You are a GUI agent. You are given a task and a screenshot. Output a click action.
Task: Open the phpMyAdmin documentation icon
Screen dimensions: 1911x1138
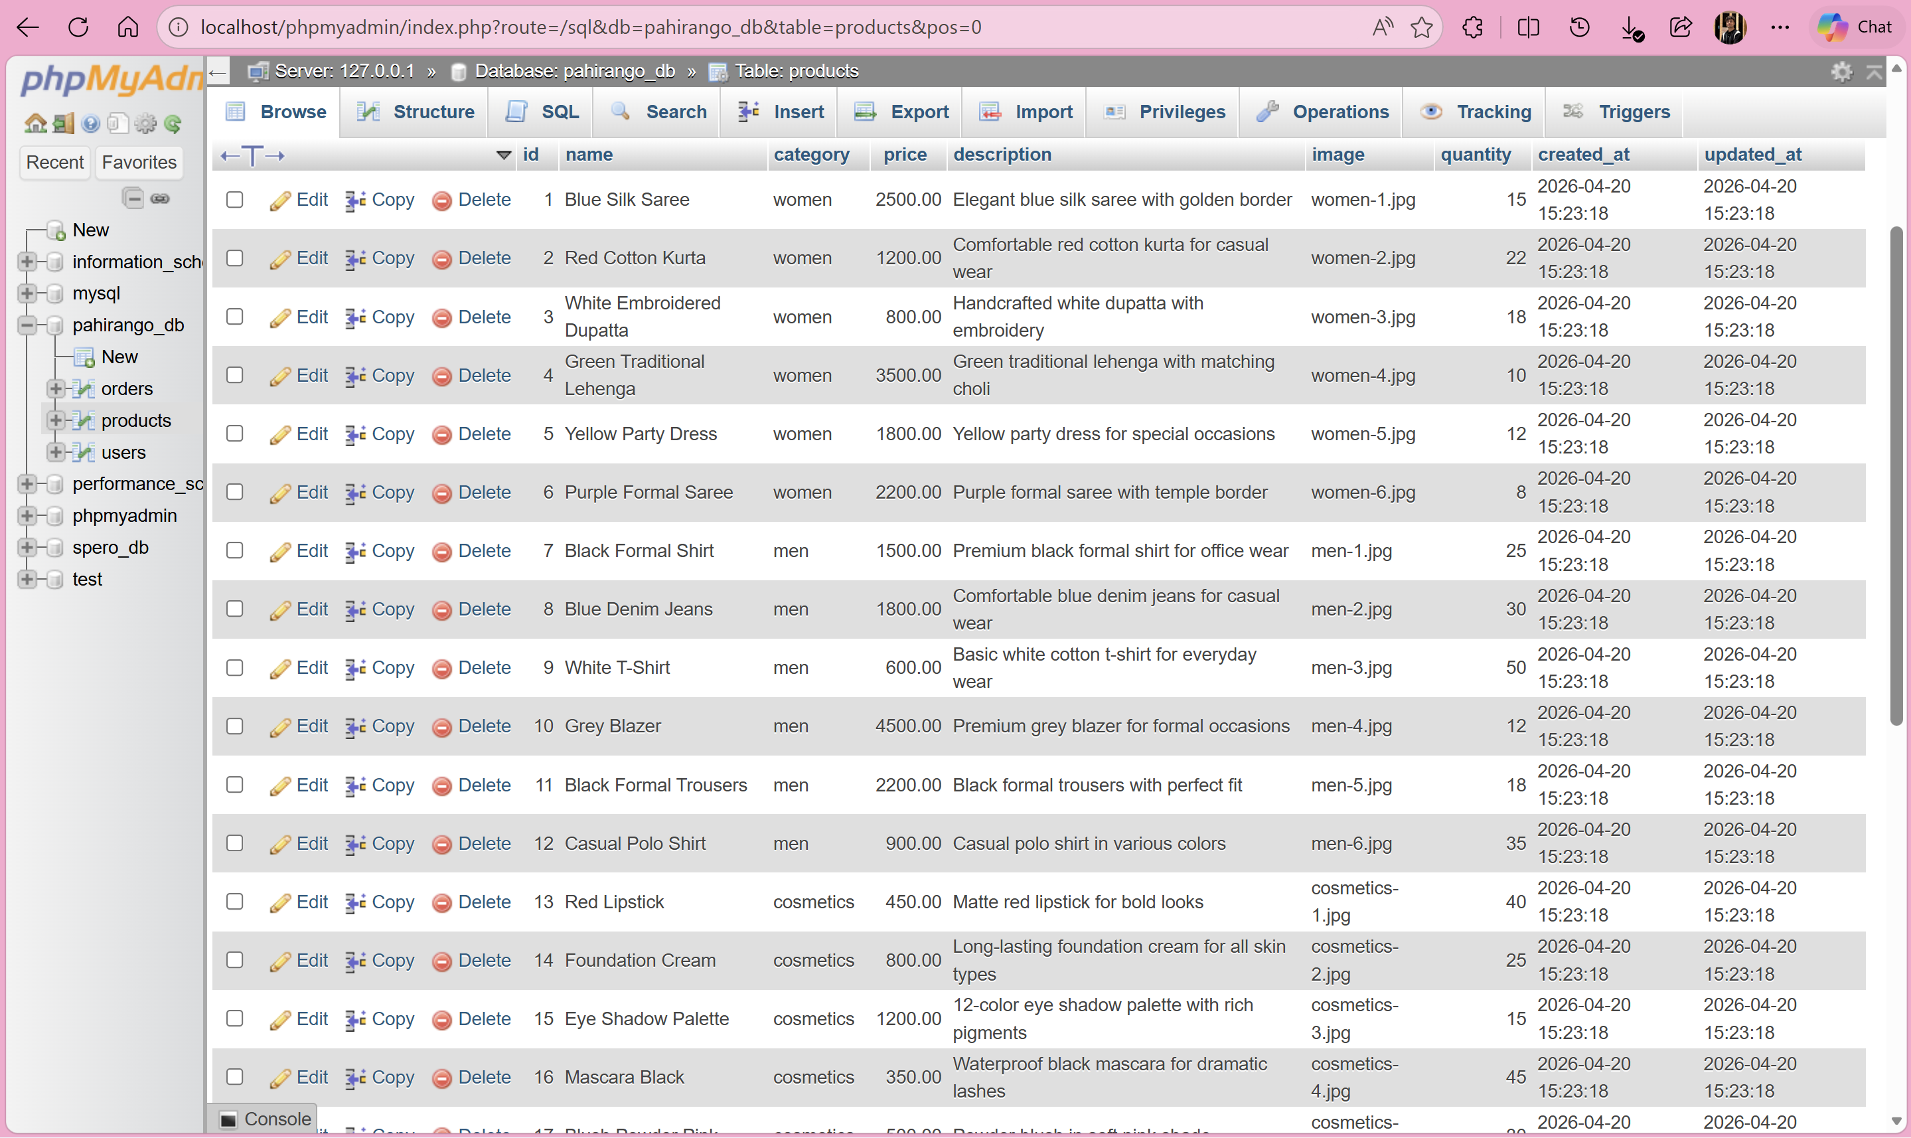90,123
